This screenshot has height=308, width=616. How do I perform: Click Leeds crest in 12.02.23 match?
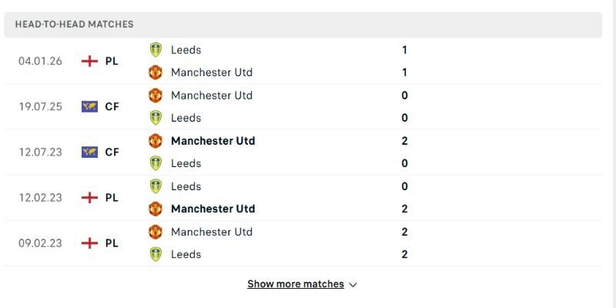[x=156, y=186]
